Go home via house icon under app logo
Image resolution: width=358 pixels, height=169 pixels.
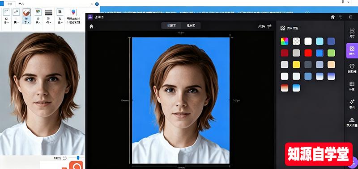pyautogui.click(x=91, y=26)
